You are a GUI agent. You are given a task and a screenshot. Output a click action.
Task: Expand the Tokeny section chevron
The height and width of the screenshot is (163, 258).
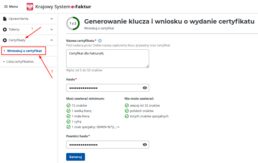pyautogui.click(x=52, y=29)
